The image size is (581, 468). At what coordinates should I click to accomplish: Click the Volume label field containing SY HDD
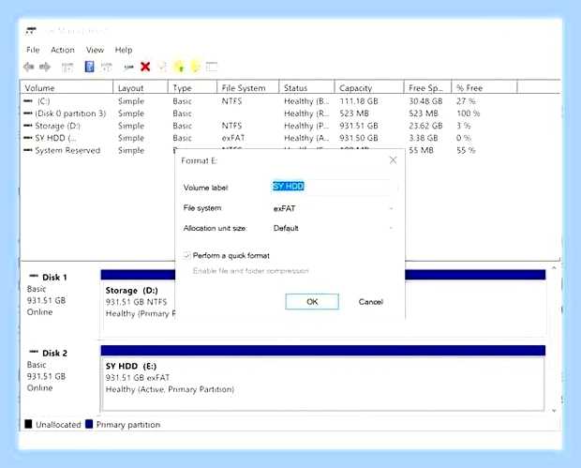[334, 187]
